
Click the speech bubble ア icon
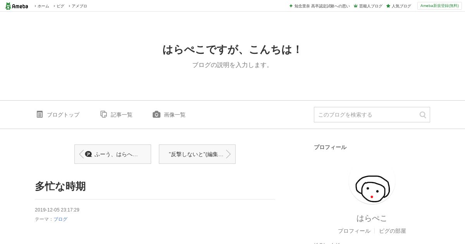[x=88, y=154]
